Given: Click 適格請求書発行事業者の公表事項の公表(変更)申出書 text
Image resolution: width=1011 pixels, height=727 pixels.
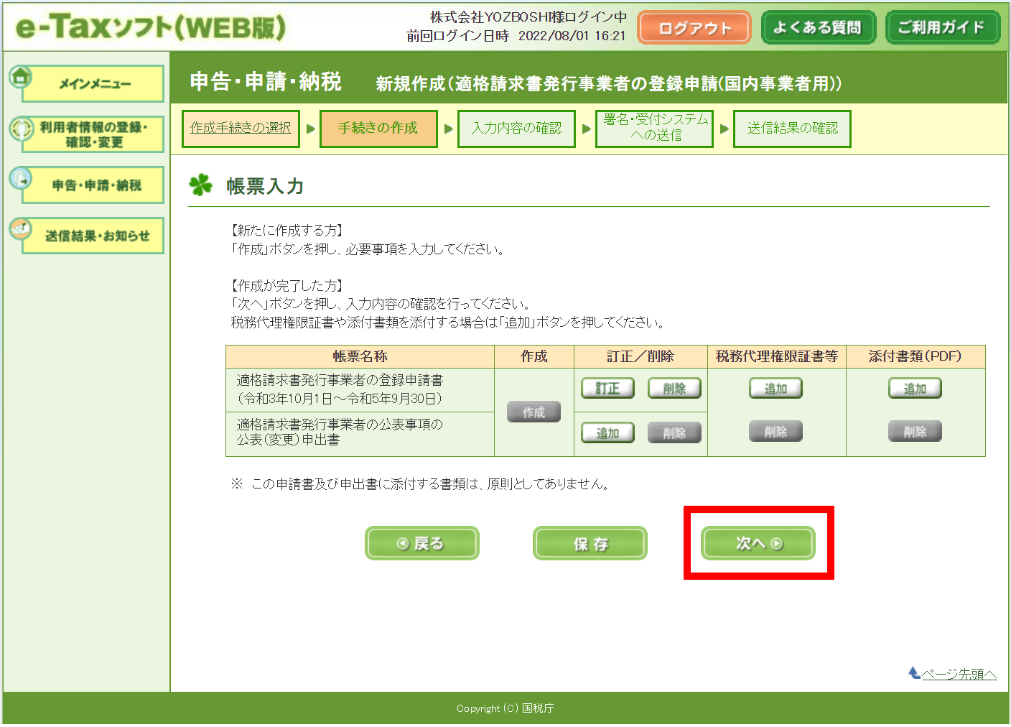Looking at the screenshot, I should 340,432.
